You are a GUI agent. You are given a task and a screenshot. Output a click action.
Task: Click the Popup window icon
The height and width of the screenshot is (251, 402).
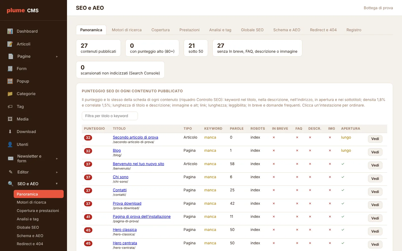10,81
